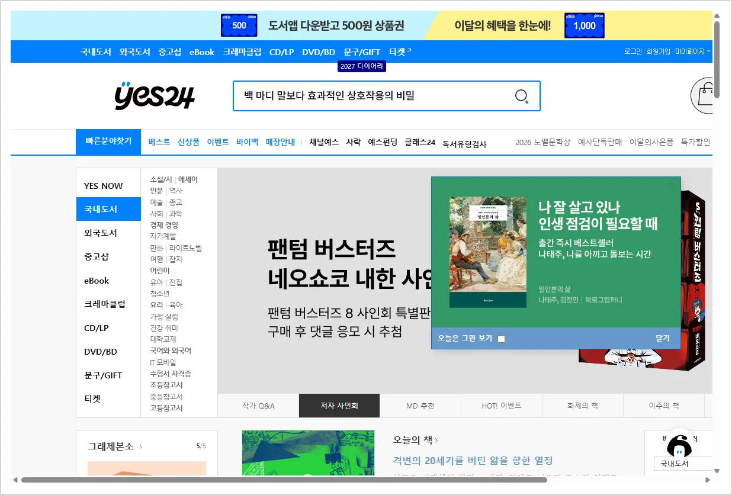Image resolution: width=732 pixels, height=495 pixels.
Task: Open 독서유형검사 link
Action: [464, 143]
